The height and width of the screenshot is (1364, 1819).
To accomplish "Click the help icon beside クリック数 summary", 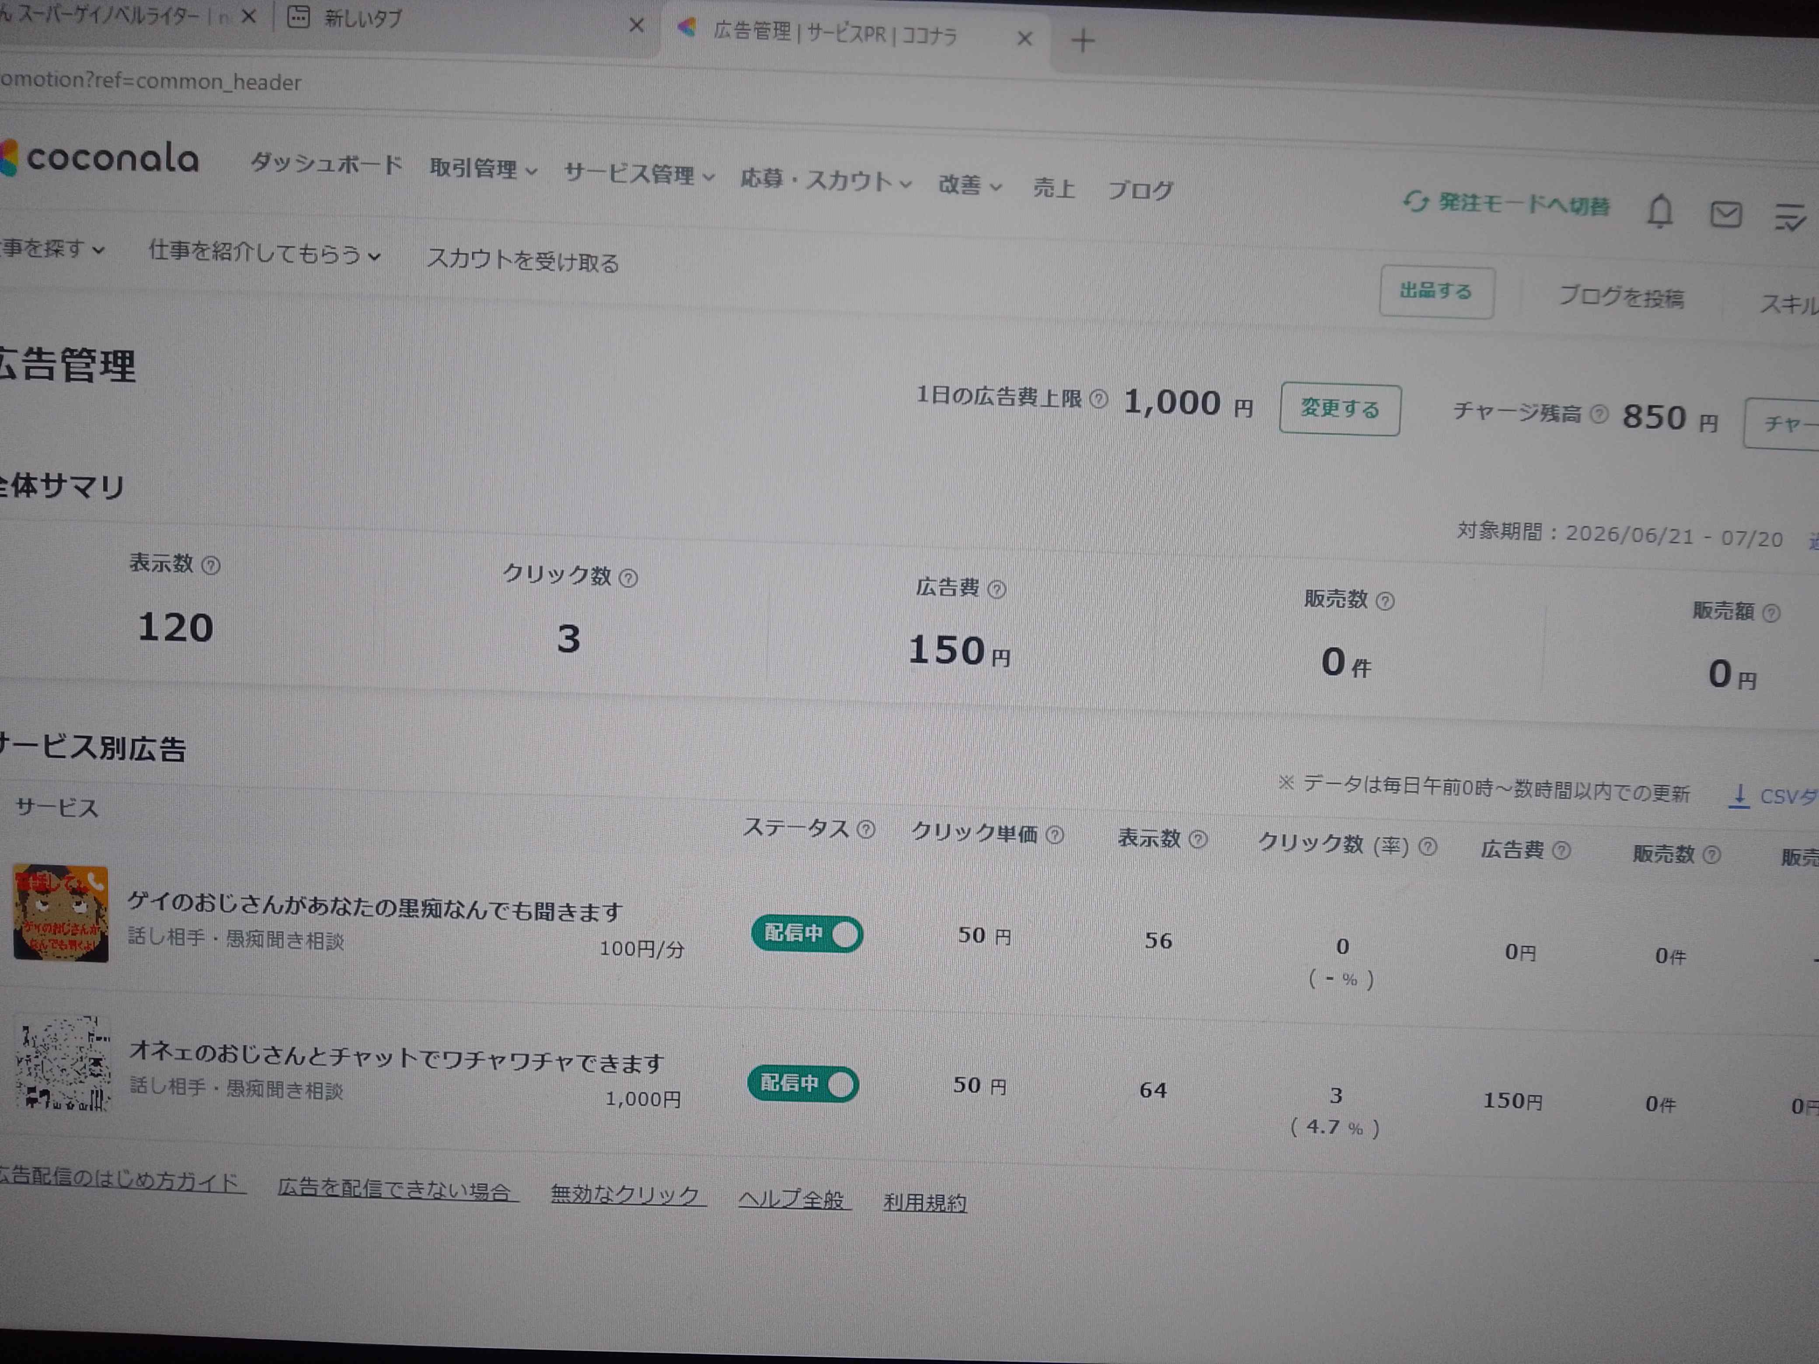I will click(x=628, y=578).
